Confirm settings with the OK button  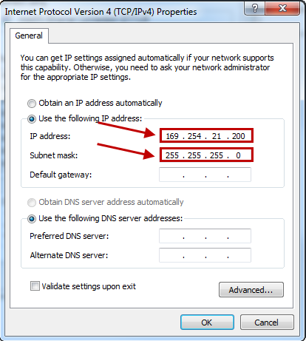coord(207,323)
